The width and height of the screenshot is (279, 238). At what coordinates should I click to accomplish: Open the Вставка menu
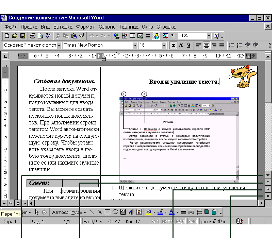coord(63,27)
